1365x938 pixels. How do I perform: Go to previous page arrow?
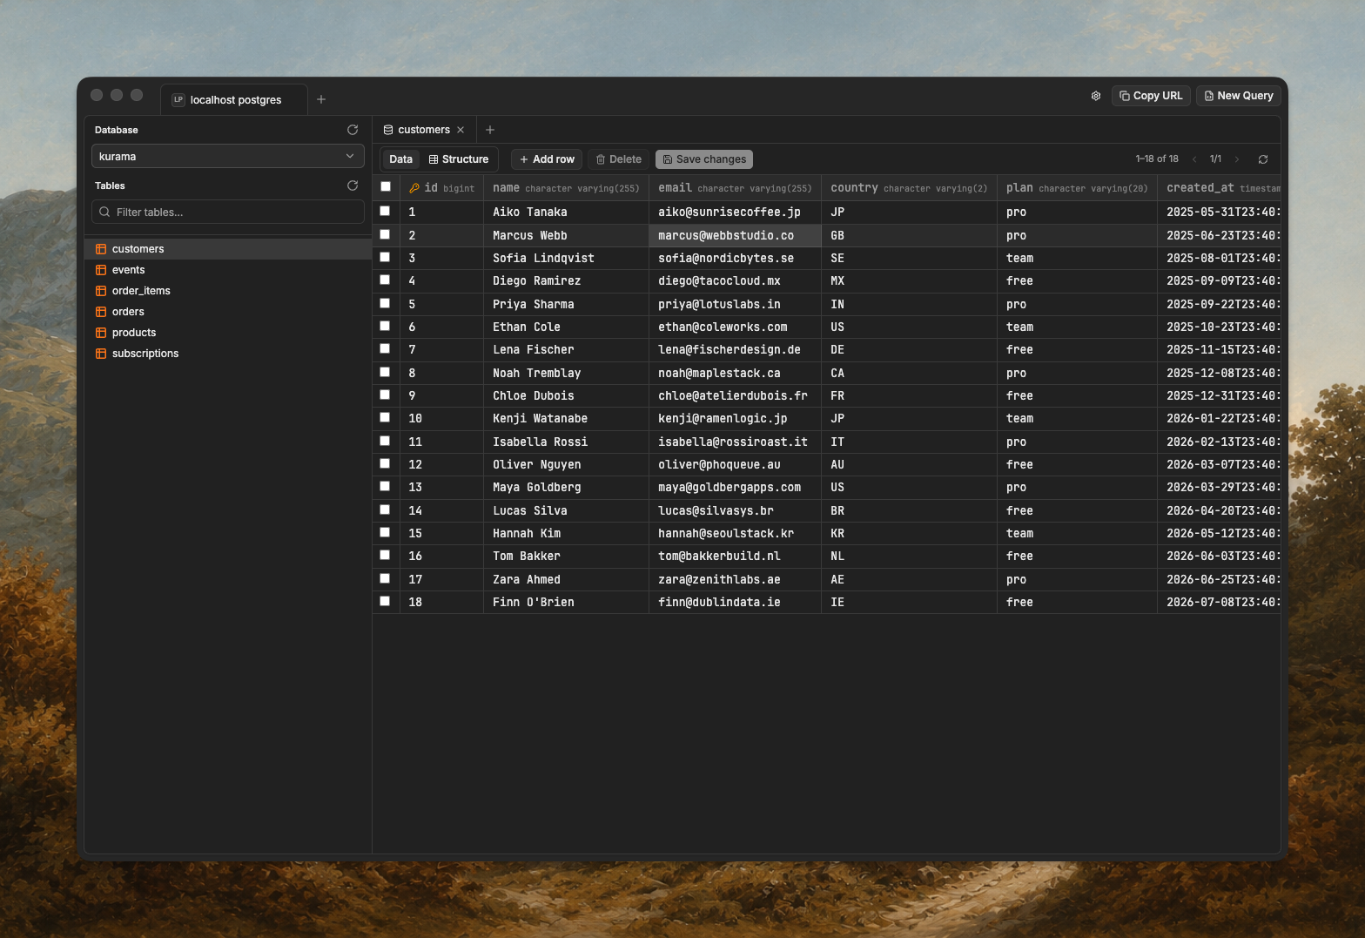[1194, 159]
